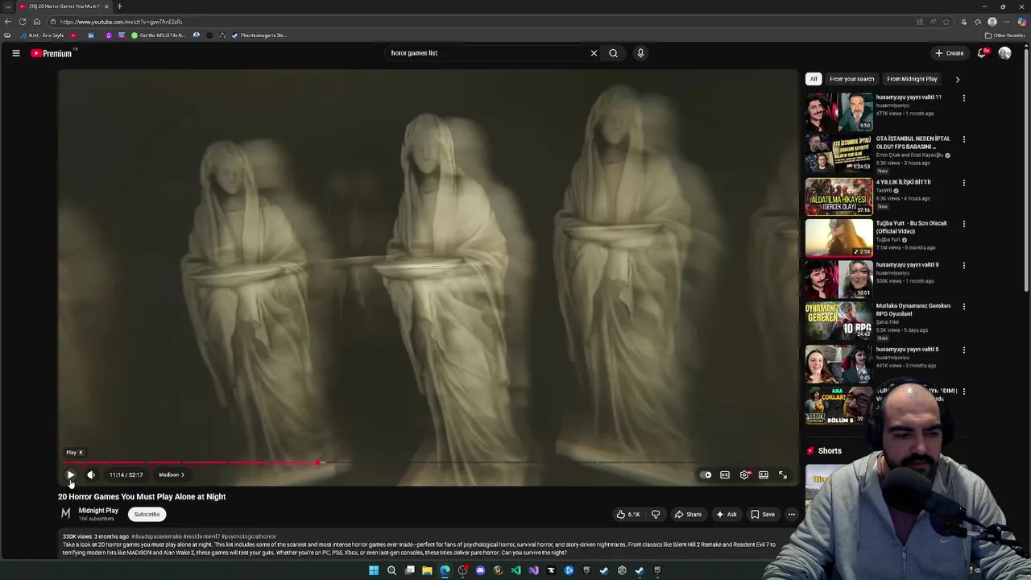This screenshot has width=1031, height=580.
Task: Open Get the MSU3 File bookmark
Action: coord(158,35)
